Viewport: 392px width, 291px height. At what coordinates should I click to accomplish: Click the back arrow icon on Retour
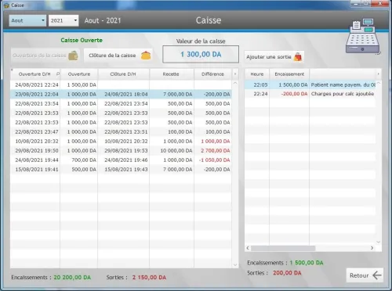pos(377,275)
